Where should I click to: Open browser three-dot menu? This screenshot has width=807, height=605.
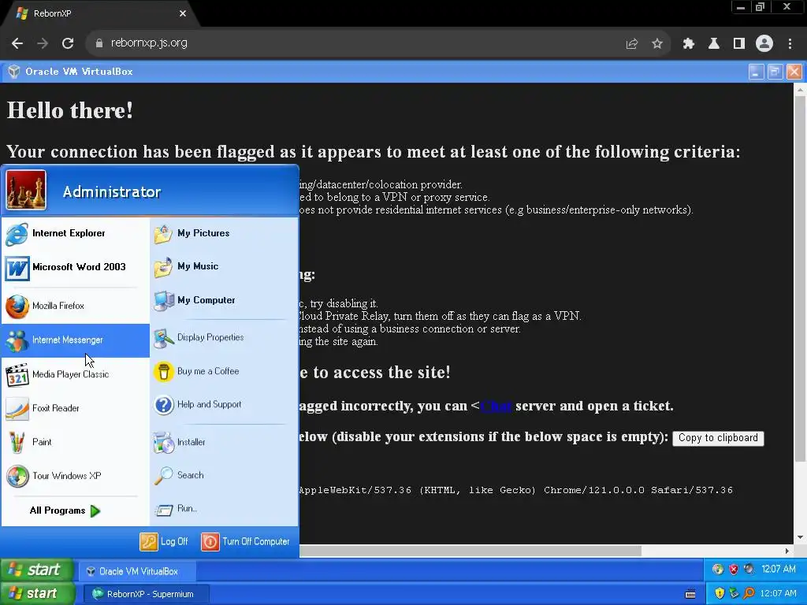(x=790, y=44)
